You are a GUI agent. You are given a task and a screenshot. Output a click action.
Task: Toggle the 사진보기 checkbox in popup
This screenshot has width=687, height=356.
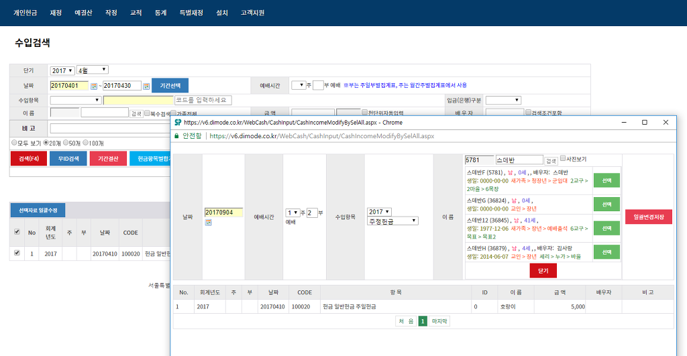click(563, 159)
